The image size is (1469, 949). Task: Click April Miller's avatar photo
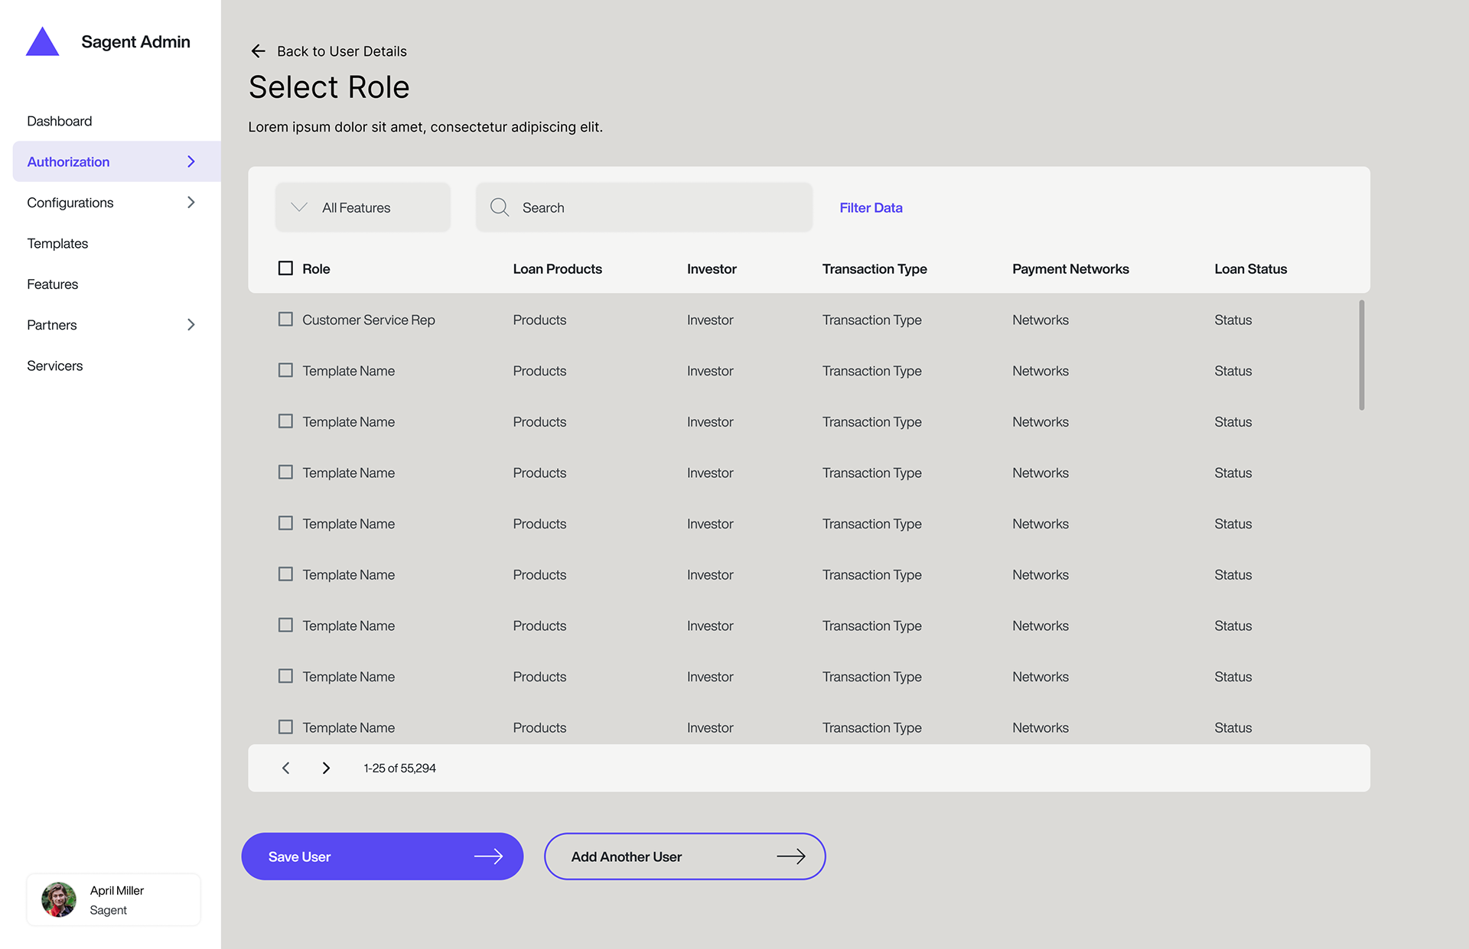(59, 899)
